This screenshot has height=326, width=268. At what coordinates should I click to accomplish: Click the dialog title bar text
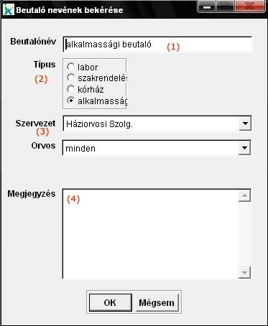(70, 10)
